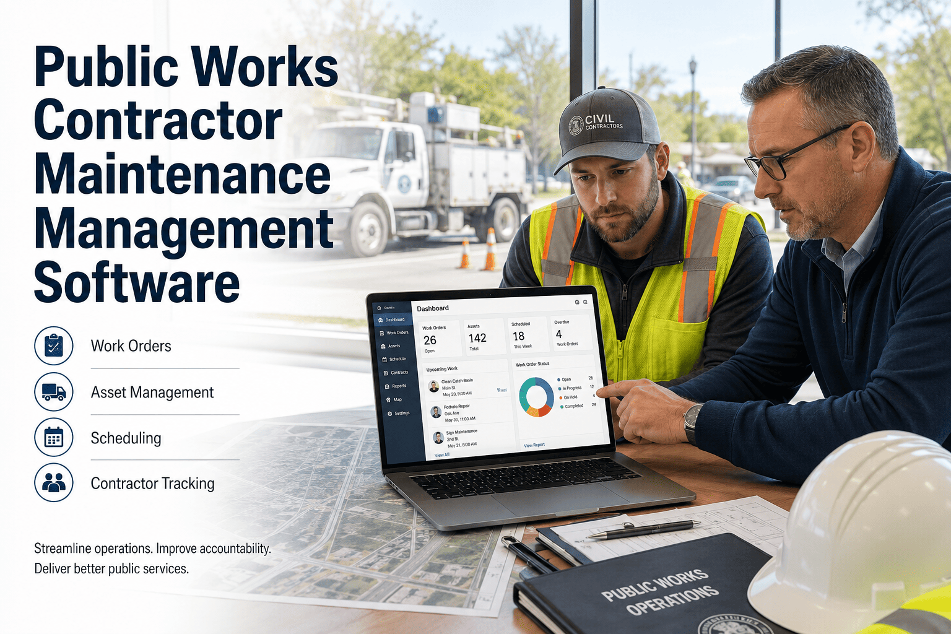Click the Oak Ave location text

(x=452, y=413)
